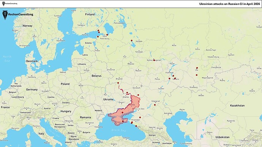Click the 'Samara' city label

(176, 79)
